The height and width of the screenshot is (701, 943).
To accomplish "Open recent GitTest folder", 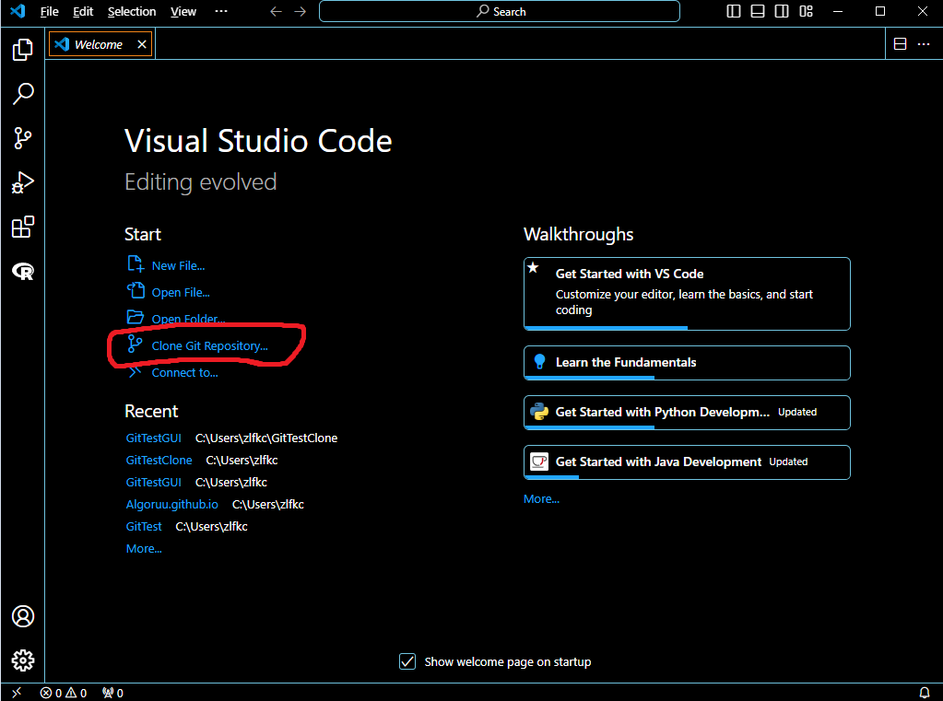I will click(144, 527).
